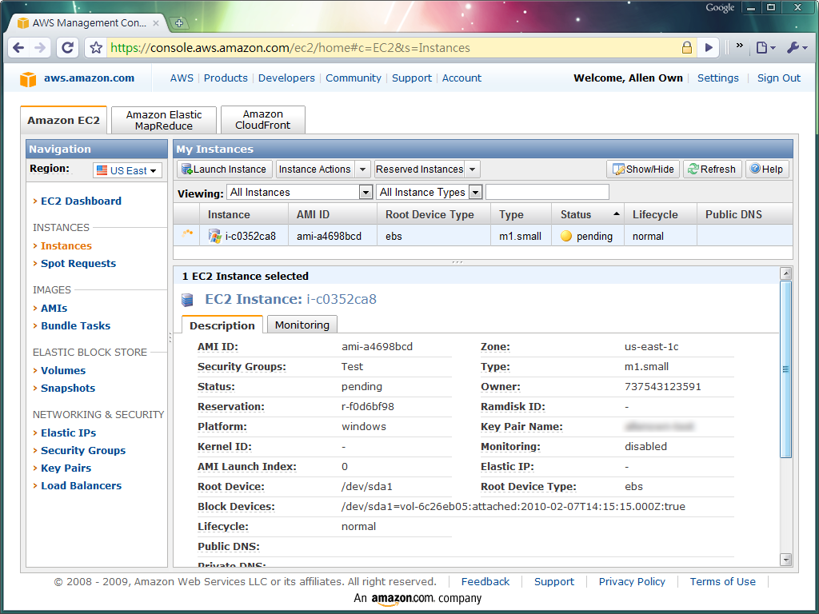This screenshot has height=614, width=819.
Task: Switch to the Amazon Elastic MapReduce tab
Action: (x=163, y=120)
